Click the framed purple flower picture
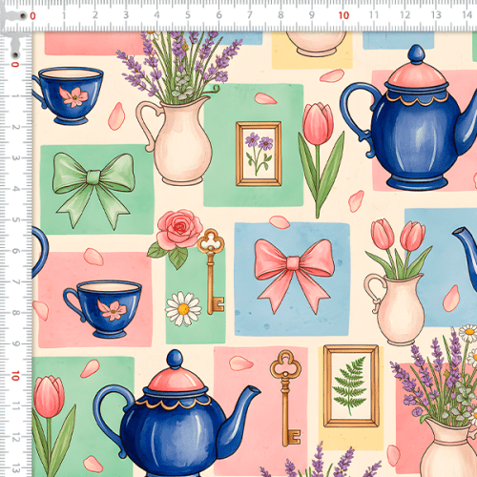Viewport: 477px width, 477px height. (x=259, y=154)
